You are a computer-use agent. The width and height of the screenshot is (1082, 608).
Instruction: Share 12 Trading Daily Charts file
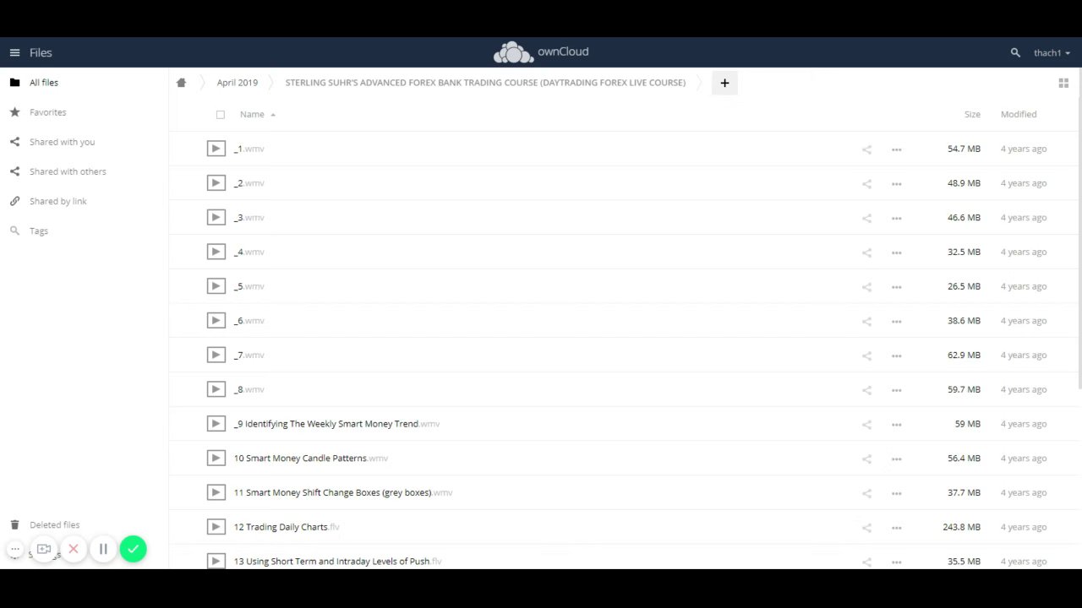click(x=866, y=527)
